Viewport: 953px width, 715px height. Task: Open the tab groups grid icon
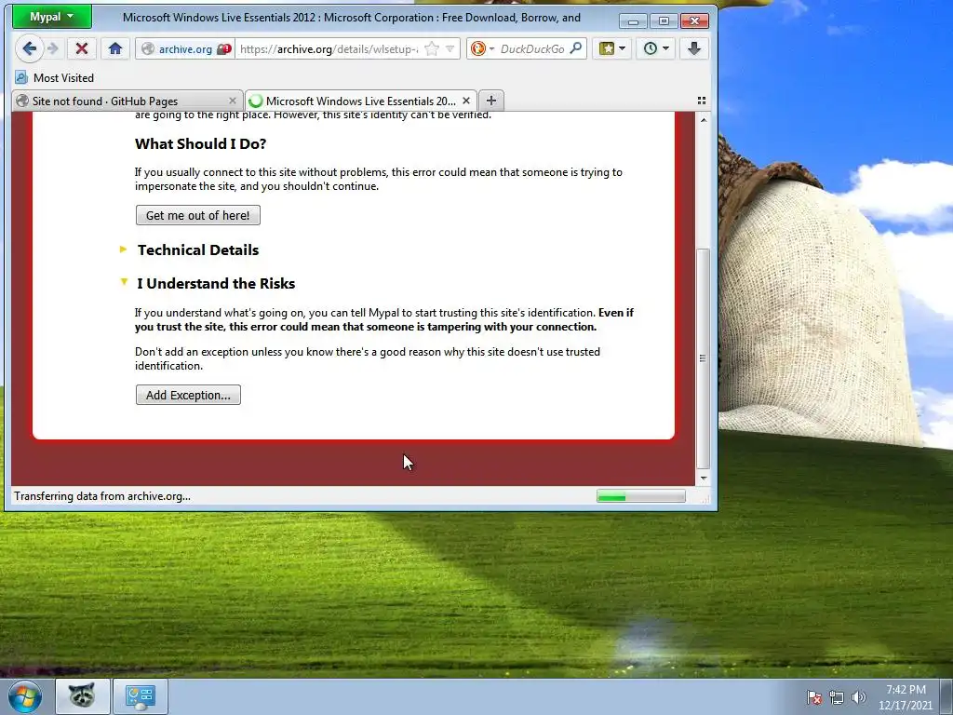point(702,101)
